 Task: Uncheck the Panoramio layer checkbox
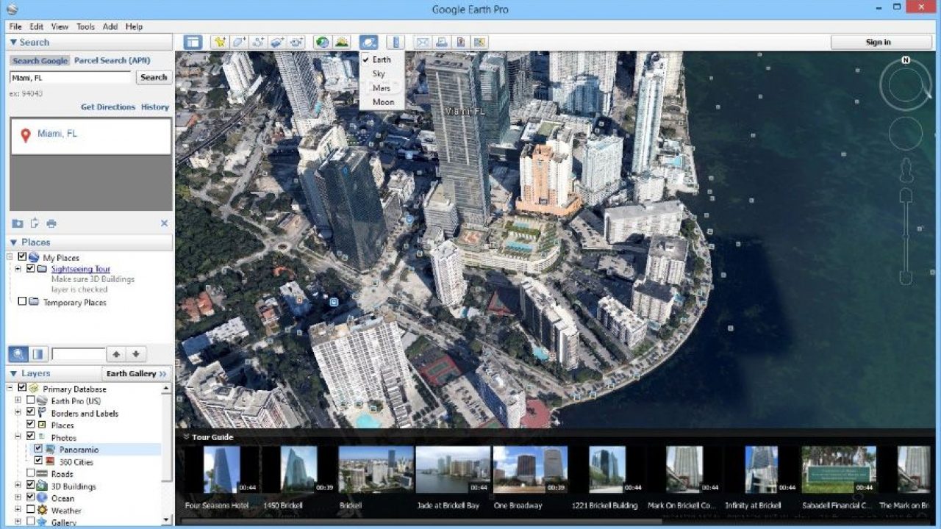click(38, 449)
